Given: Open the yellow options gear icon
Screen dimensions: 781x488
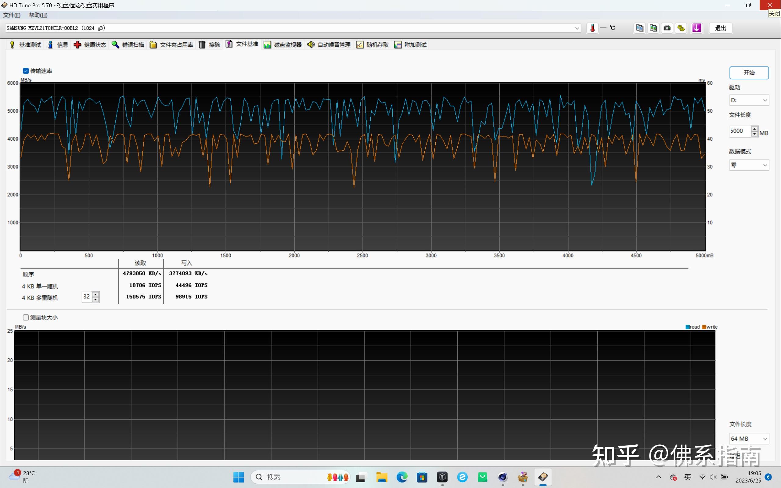Looking at the screenshot, I should [x=681, y=28].
